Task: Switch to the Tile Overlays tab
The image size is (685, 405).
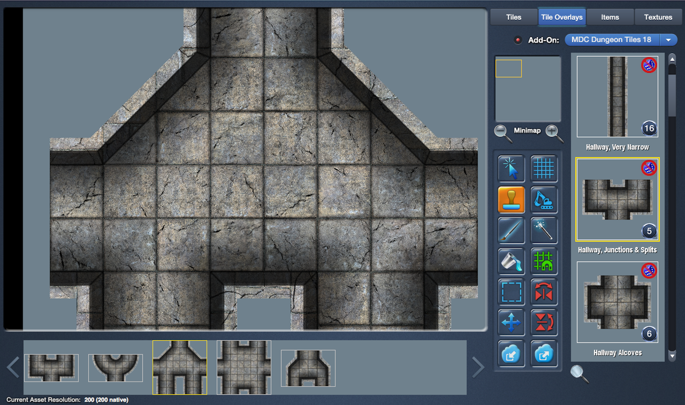Action: tap(562, 17)
